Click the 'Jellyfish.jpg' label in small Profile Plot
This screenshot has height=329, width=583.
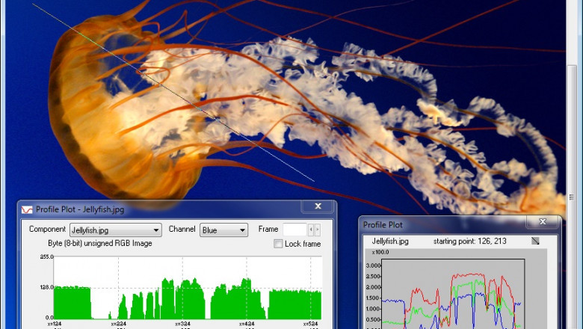[390, 242]
